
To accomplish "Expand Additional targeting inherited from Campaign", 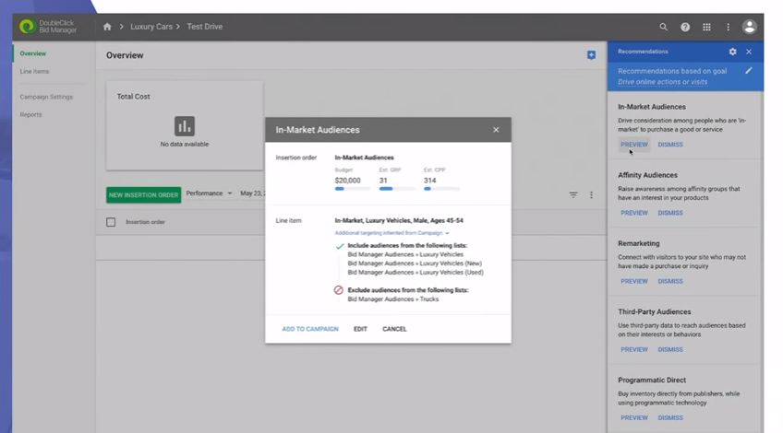I will point(392,233).
